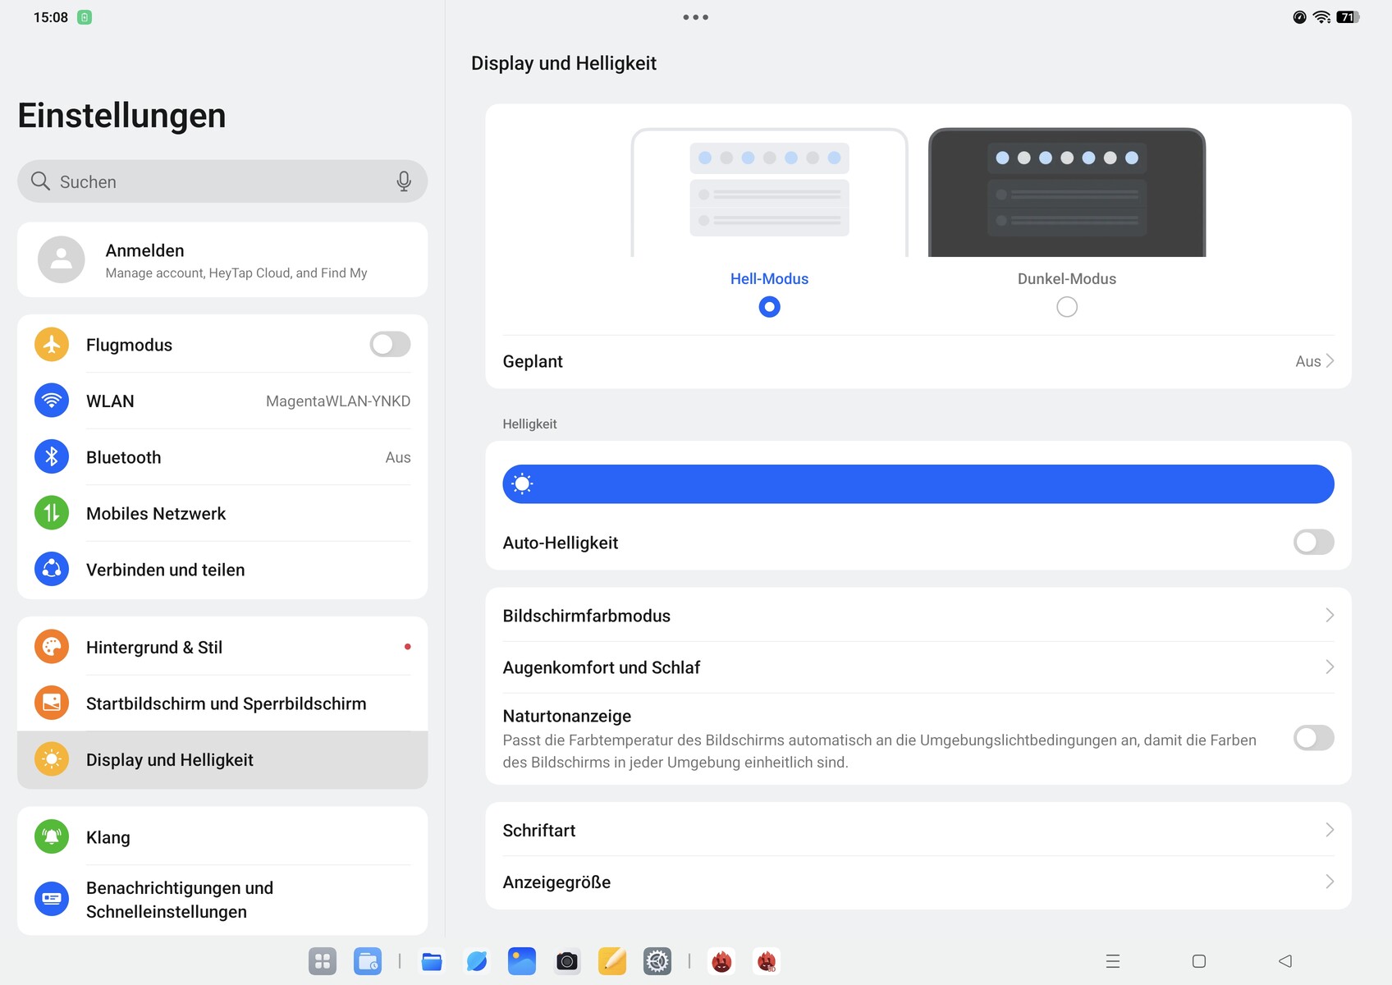Viewport: 1392px width, 985px height.
Task: Click the Verbinden und teilen icon
Action: [52, 569]
